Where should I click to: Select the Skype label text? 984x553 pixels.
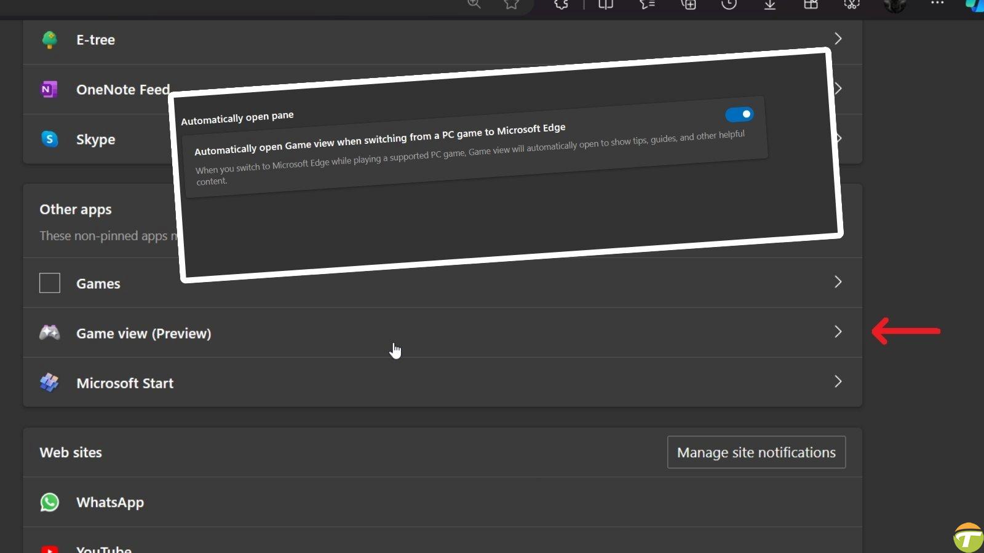pos(95,139)
